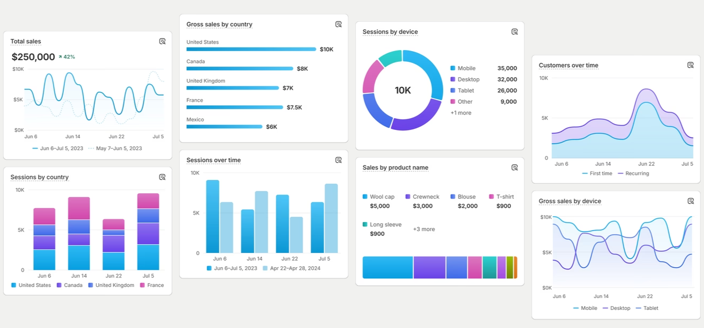Toggle Tablet series in Gross sales by device
The width and height of the screenshot is (704, 328).
coord(647,308)
